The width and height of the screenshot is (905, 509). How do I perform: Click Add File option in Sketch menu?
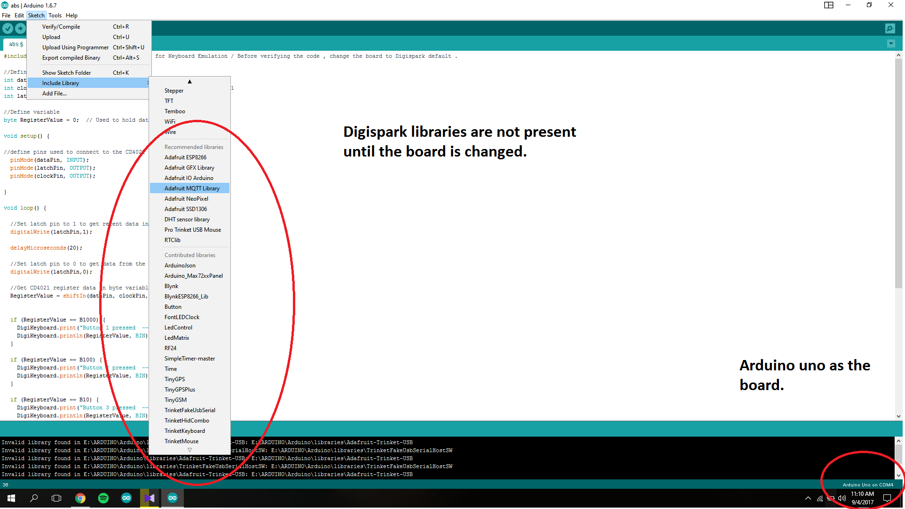[54, 93]
